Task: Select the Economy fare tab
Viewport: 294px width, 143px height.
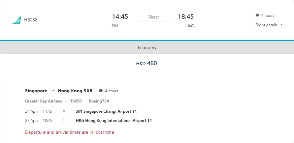Action: click(x=147, y=47)
